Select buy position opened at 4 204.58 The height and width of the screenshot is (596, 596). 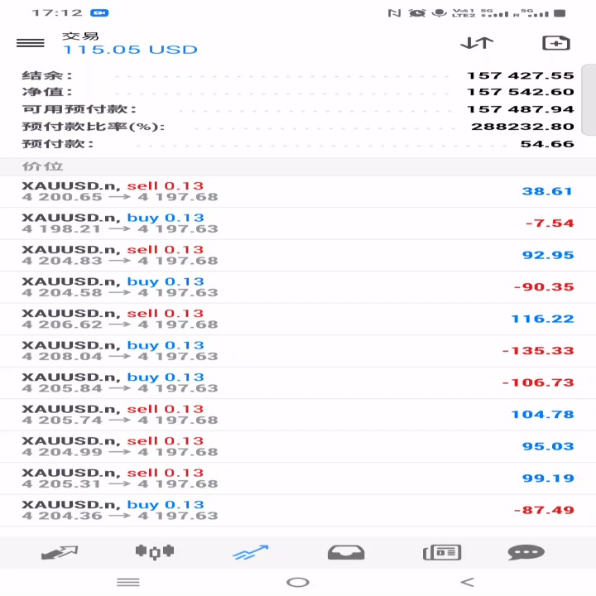298,287
